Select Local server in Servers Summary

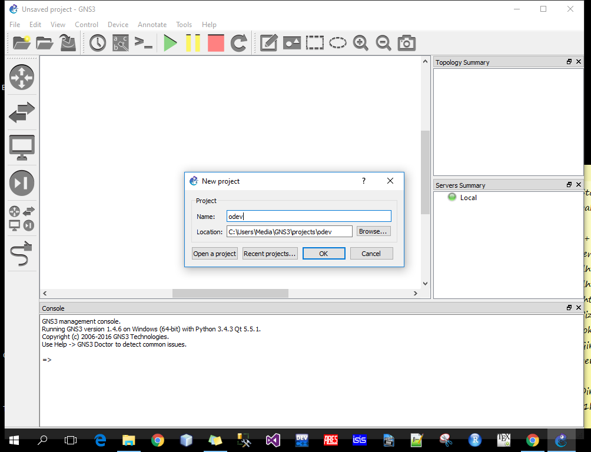(x=468, y=198)
